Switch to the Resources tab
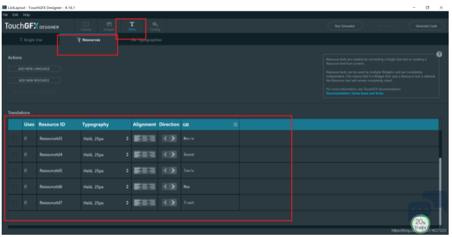Image resolution: width=452 pixels, height=237 pixels. tap(89, 40)
